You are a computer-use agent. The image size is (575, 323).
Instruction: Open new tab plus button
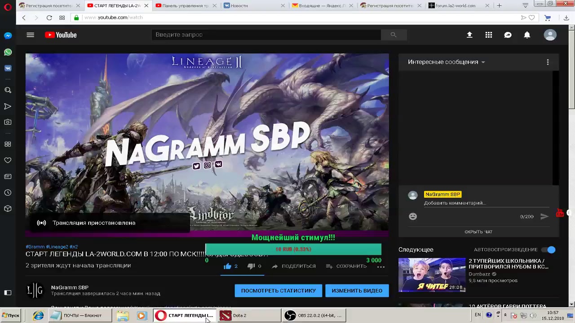[x=499, y=5]
